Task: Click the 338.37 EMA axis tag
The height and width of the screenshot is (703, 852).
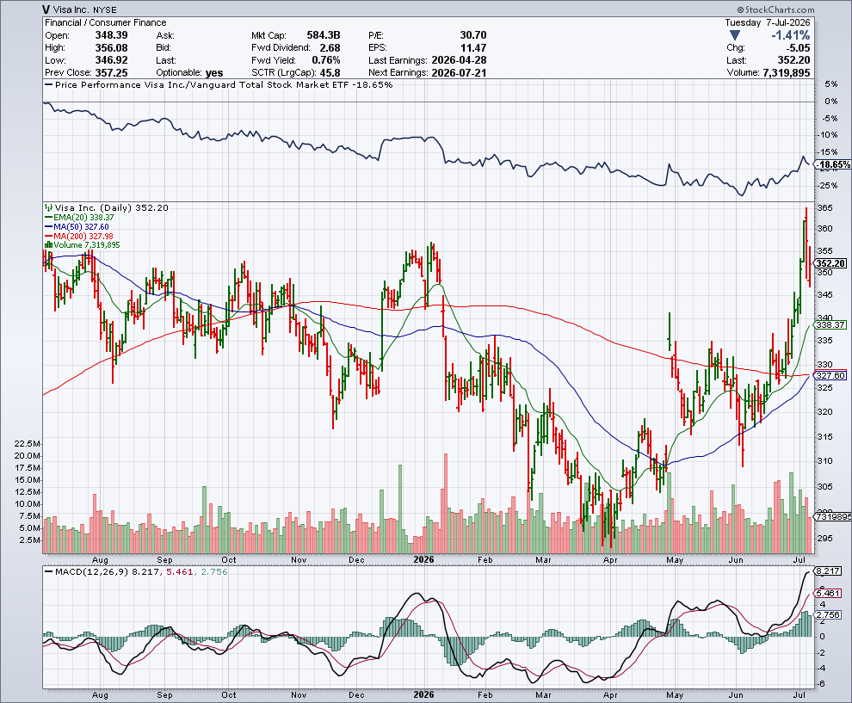Action: coord(830,325)
